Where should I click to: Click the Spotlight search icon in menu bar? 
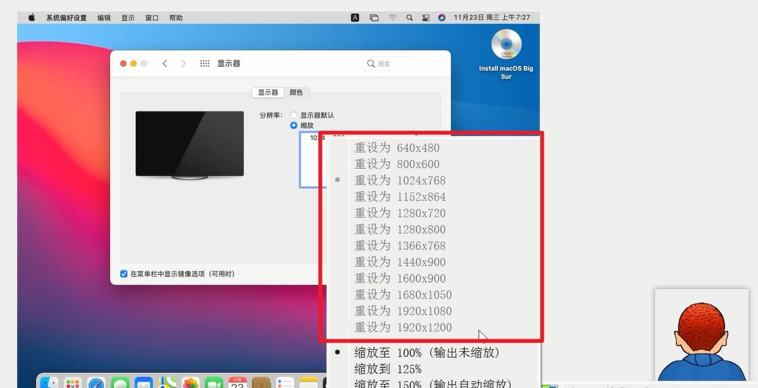click(409, 17)
